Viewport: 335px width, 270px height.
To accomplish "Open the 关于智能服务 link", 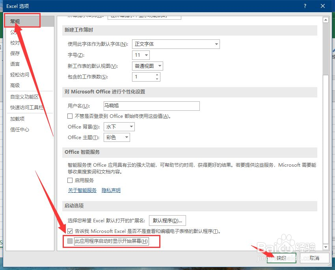I will pyautogui.click(x=82, y=190).
